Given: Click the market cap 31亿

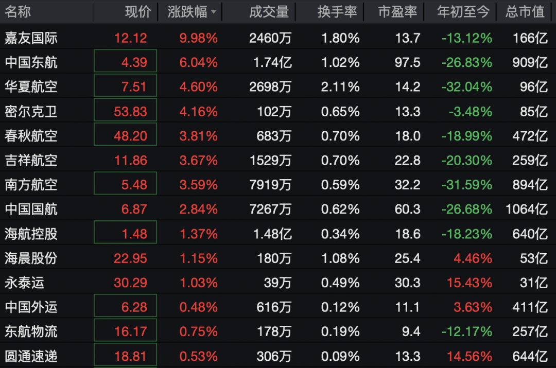Looking at the screenshot, I should (x=534, y=283).
